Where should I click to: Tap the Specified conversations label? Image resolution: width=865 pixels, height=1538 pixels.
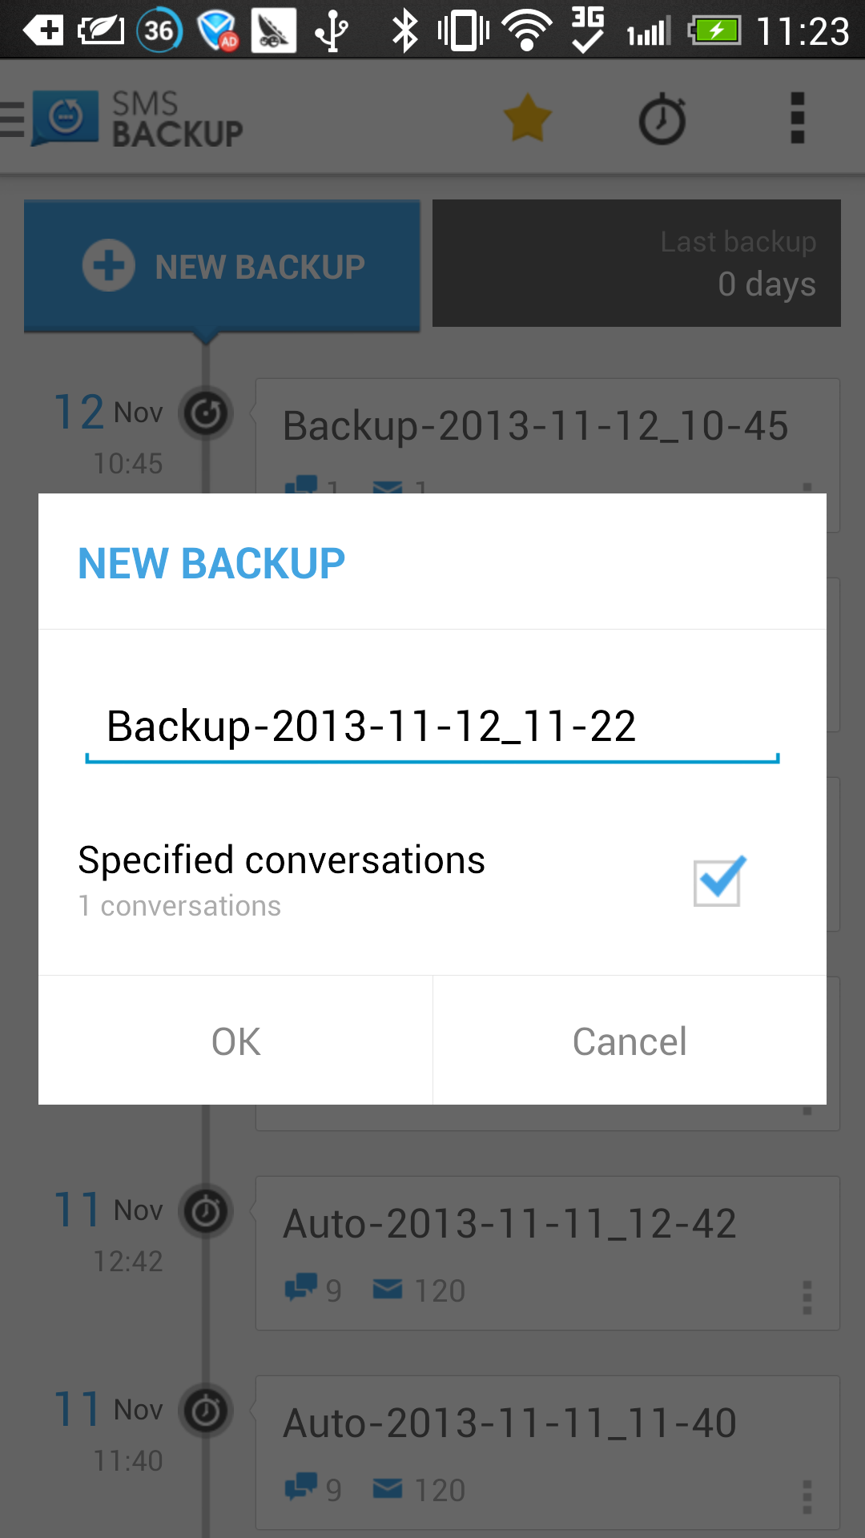[x=282, y=860]
